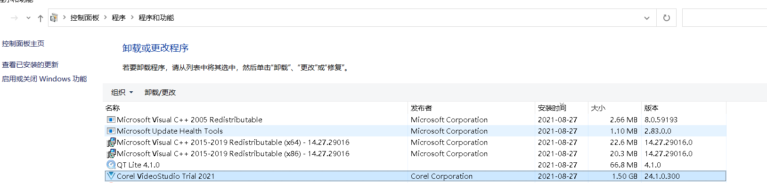Screen dimensions: 767x183
Task: Click version 24.1.0.300 cell
Action: click(x=662, y=176)
